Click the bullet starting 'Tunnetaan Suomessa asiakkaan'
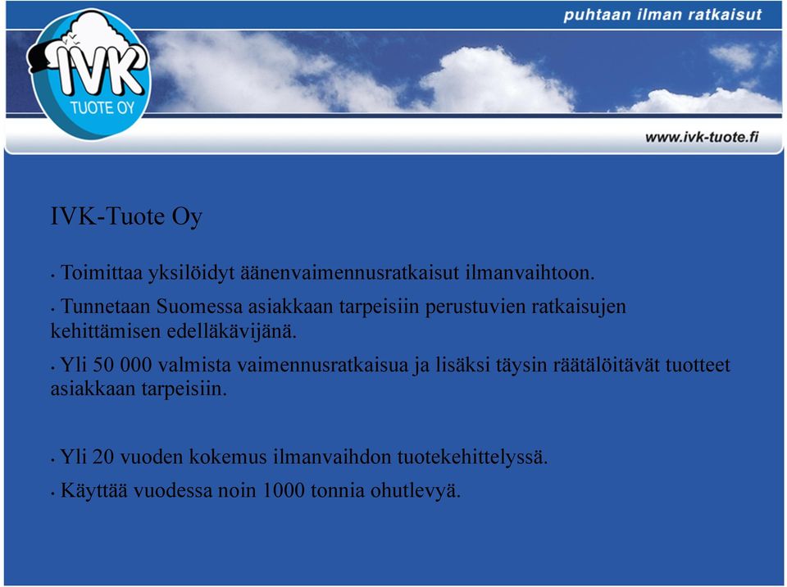 click(339, 318)
